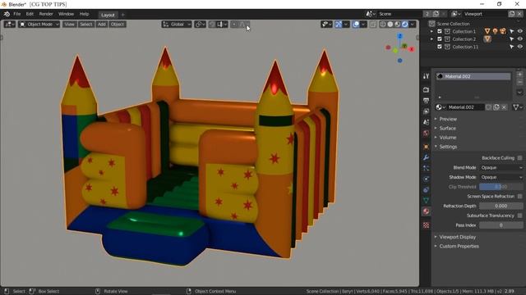The width and height of the screenshot is (526, 295).
Task: Open the viewport View menu
Action: 69,24
